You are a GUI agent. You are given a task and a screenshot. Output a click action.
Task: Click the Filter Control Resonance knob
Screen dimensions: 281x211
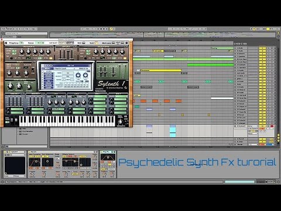19,86
